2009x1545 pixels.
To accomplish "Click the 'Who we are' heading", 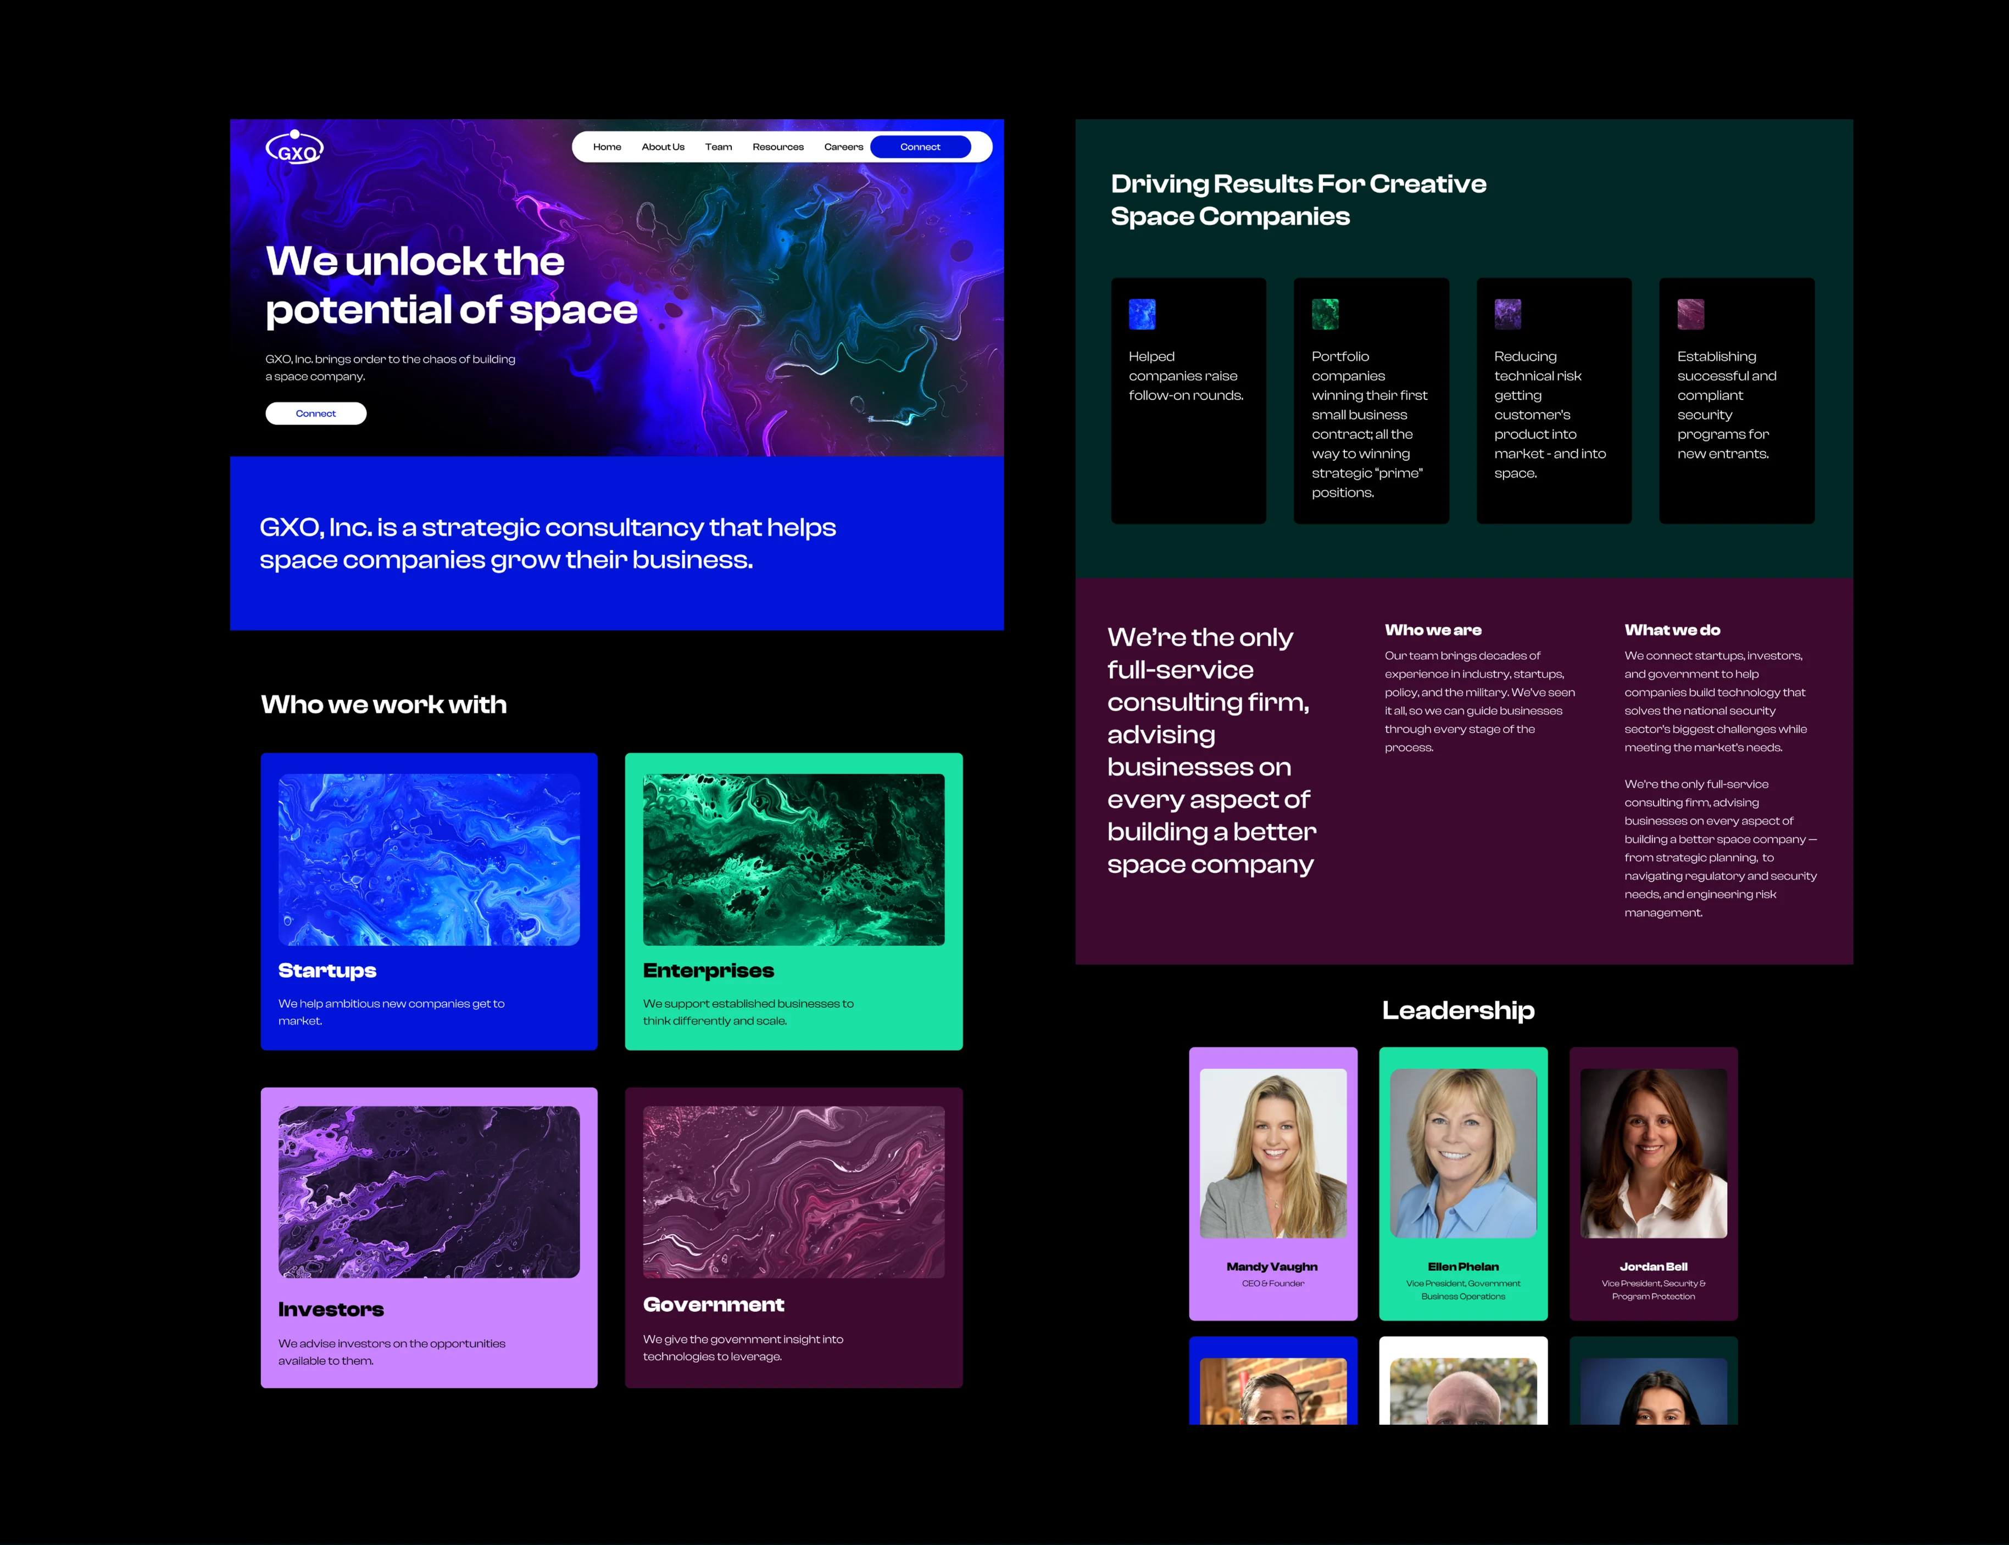I will (x=1433, y=630).
